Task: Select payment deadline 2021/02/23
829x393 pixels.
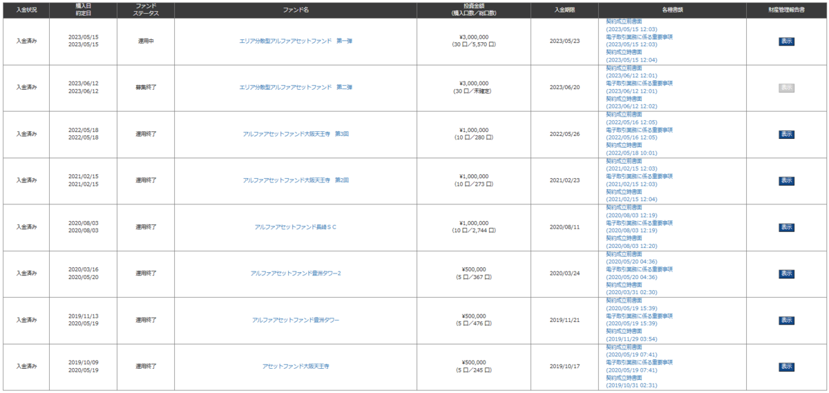Action: click(x=565, y=181)
